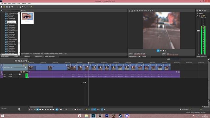
Task: Toggle Loop Playback in transport bar
Action: click(32, 109)
